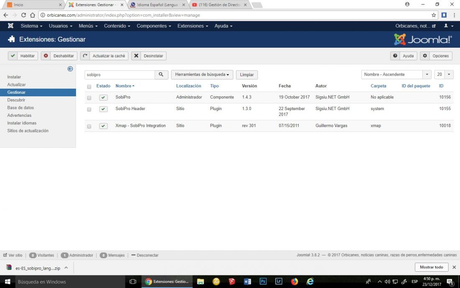Click the volume icon in system tray
460x288 pixels.
(x=387, y=282)
